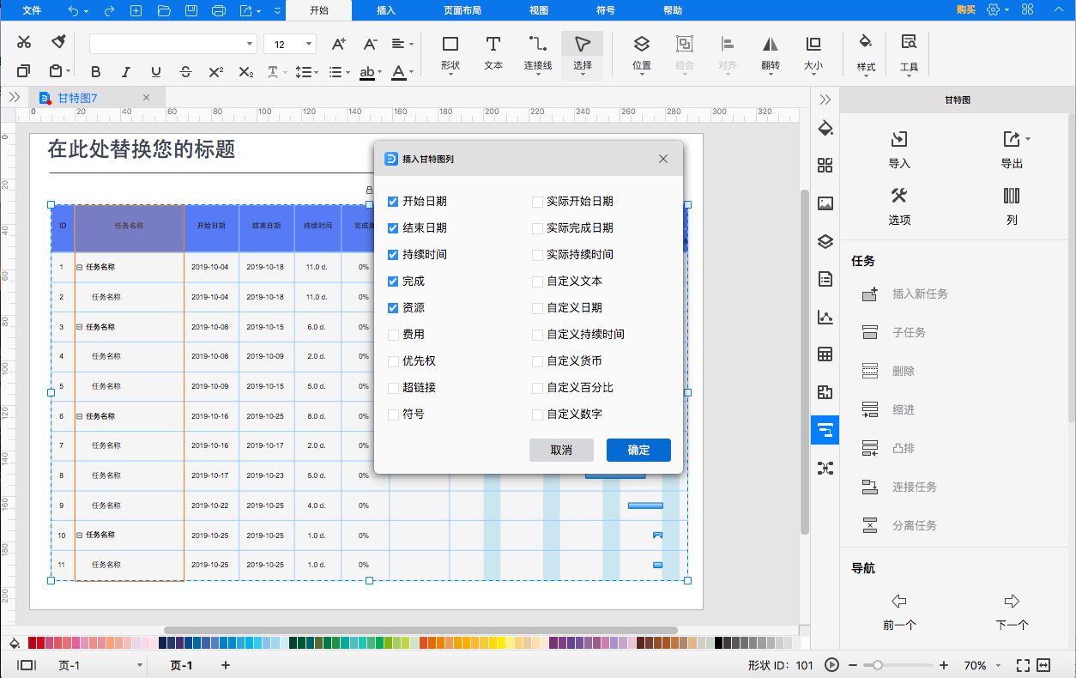Image resolution: width=1076 pixels, height=678 pixels.
Task: Toggle underline formatting
Action: click(x=155, y=72)
